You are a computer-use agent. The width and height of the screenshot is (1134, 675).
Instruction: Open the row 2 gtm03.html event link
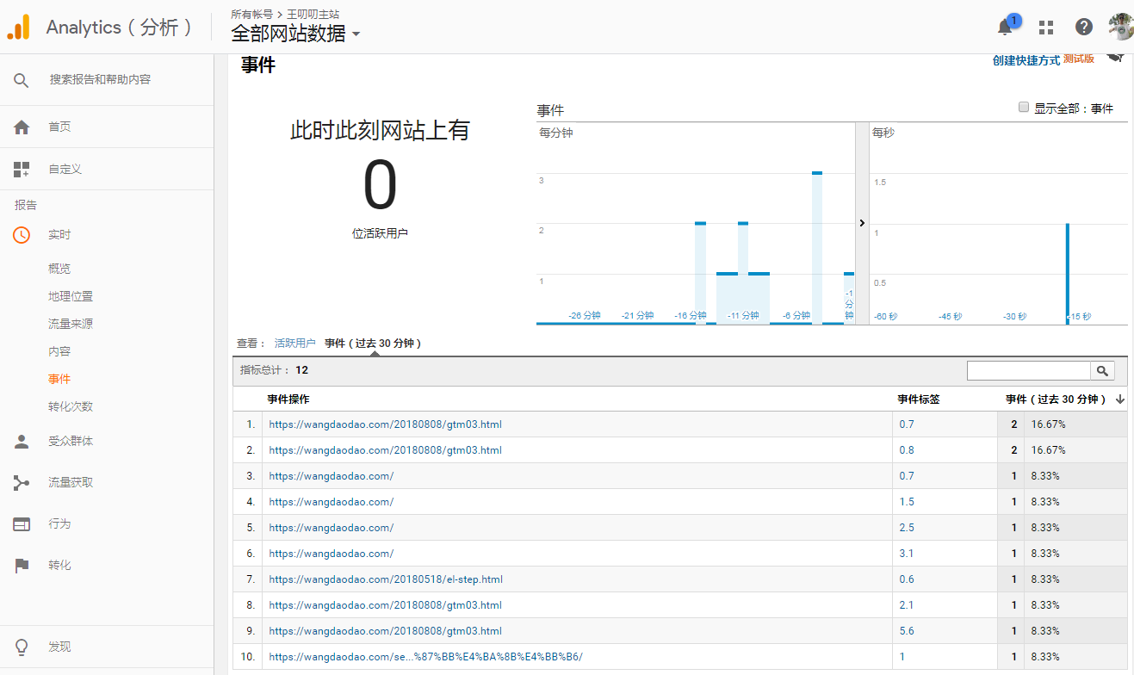tap(385, 450)
